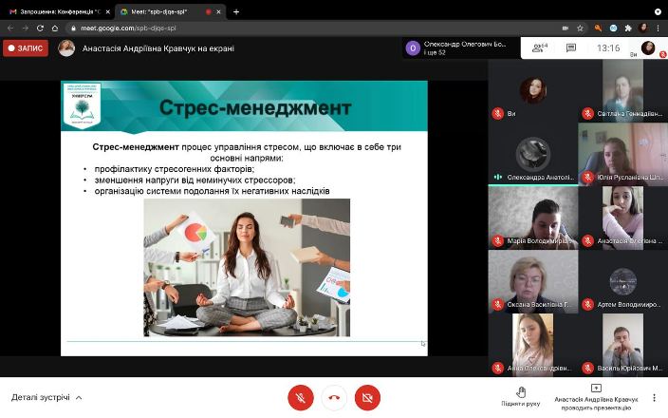Viewport: 668px width, 418px height.
Task: Click muted mic icon on Ви tile
Action: [497, 113]
